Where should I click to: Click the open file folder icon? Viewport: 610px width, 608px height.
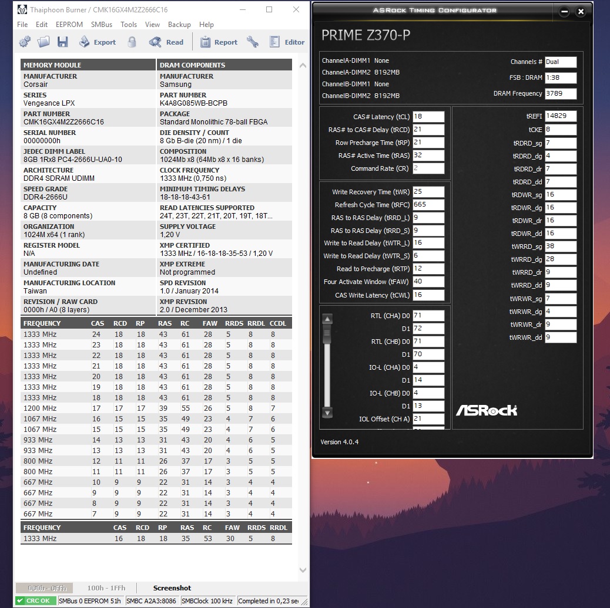point(43,42)
